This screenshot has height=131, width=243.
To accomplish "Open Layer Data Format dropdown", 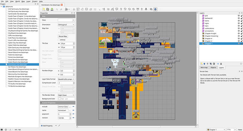I will [x=66, y=79].
